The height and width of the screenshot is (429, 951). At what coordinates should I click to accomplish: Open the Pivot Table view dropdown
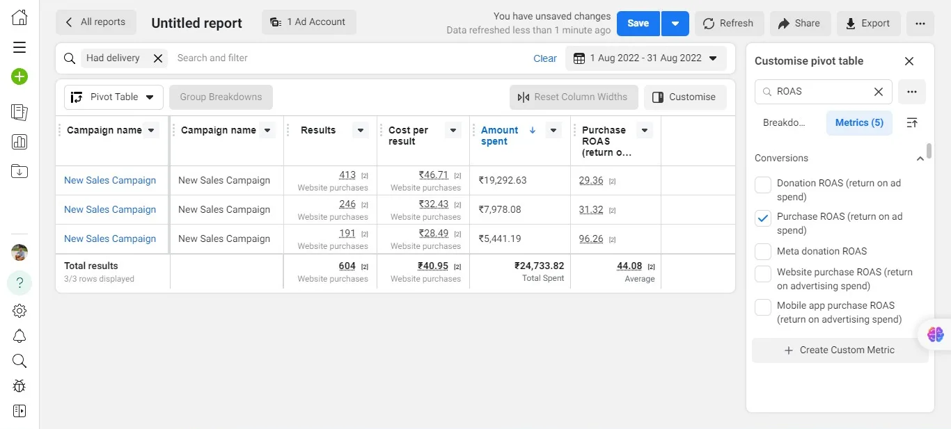point(113,97)
